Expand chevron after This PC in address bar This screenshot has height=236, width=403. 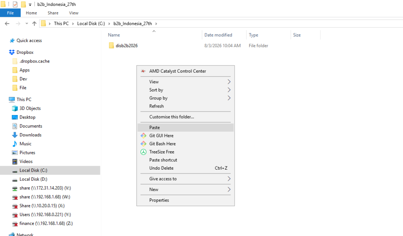point(73,24)
